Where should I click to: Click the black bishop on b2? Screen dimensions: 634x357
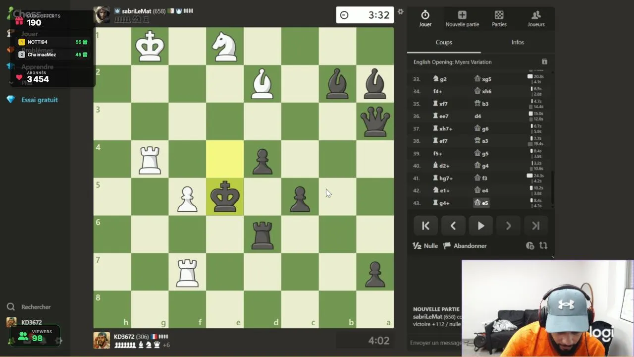coord(337,84)
